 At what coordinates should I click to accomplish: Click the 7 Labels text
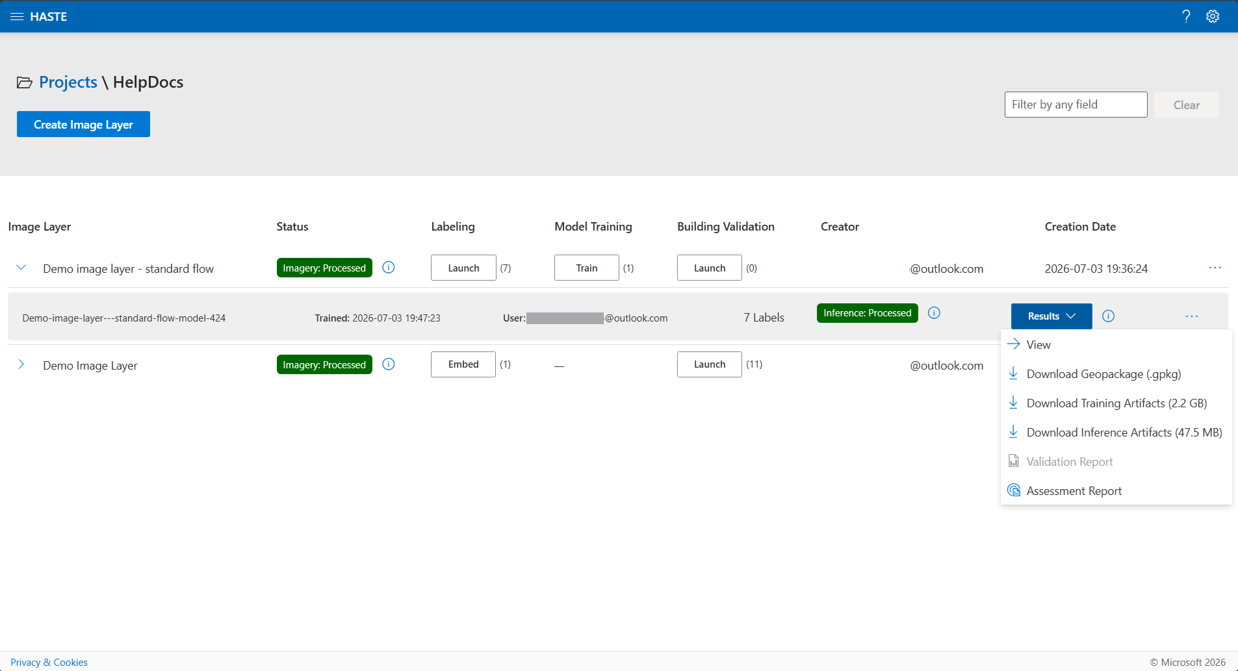coord(764,318)
